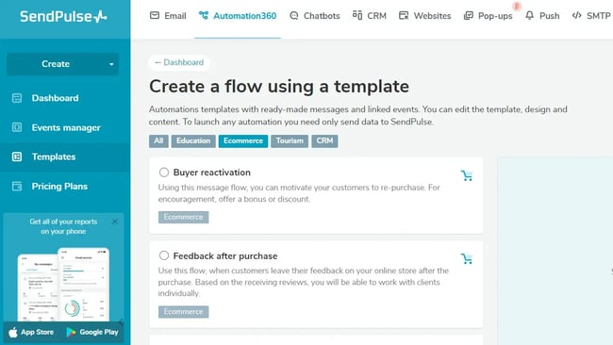Click the Events manager sidebar icon
613x345 pixels.
[17, 127]
